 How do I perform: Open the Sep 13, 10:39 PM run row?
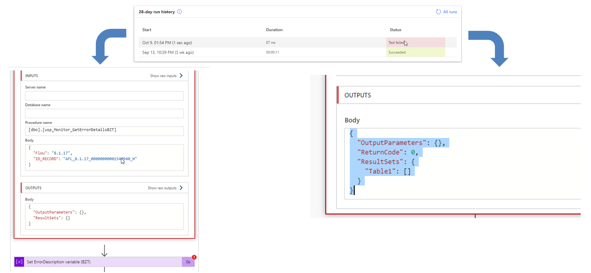click(298, 52)
